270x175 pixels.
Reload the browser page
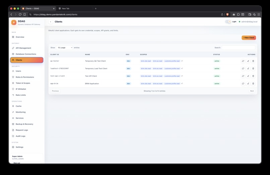point(20,14)
